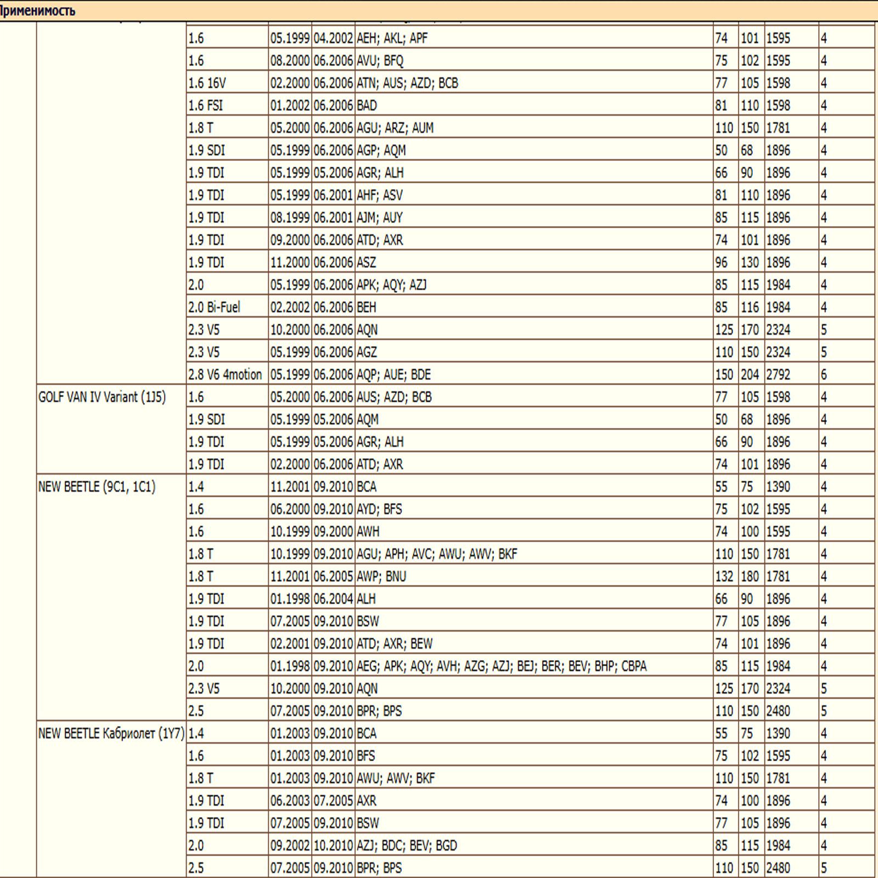Click the long code list starting AEG; APK
Image resolution: width=878 pixels, height=878 pixels.
point(502,666)
